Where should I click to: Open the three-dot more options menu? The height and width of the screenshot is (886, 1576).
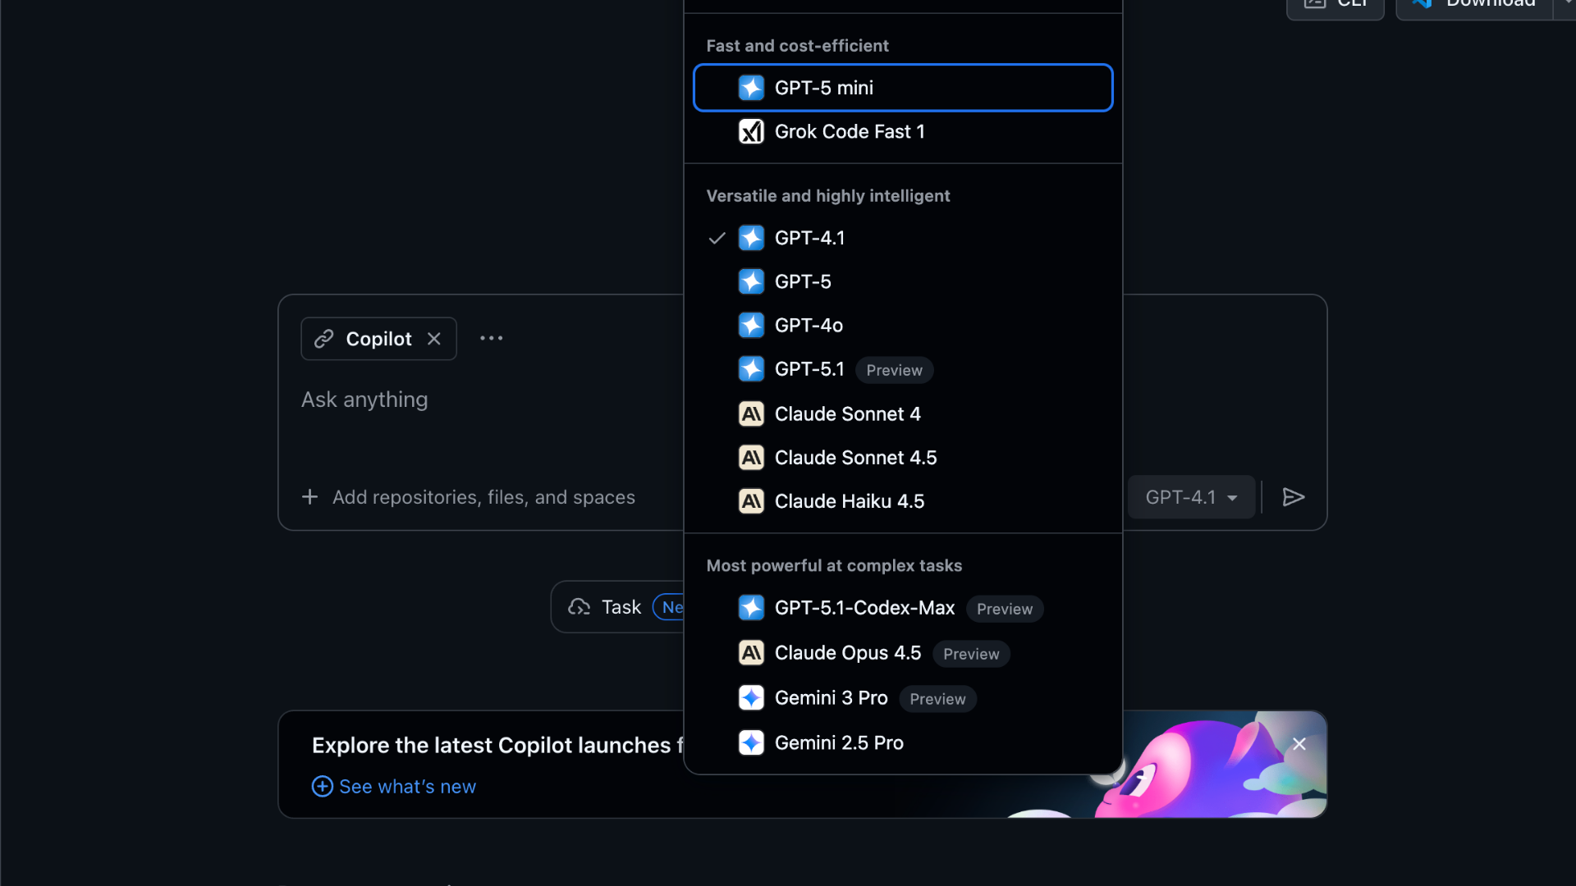[x=491, y=338]
